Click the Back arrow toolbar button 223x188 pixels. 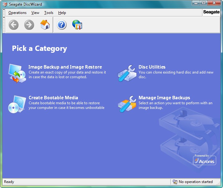pos(14,25)
